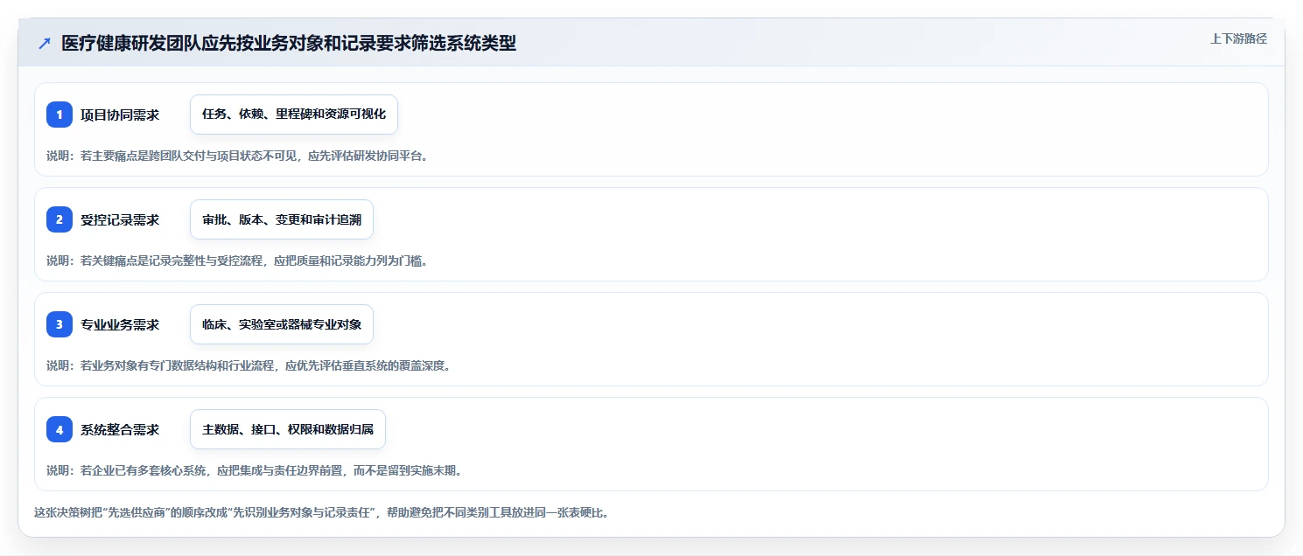Click the note about 集成与责任边界前置
Screen dimensions: 1303x556
[x=254, y=470]
